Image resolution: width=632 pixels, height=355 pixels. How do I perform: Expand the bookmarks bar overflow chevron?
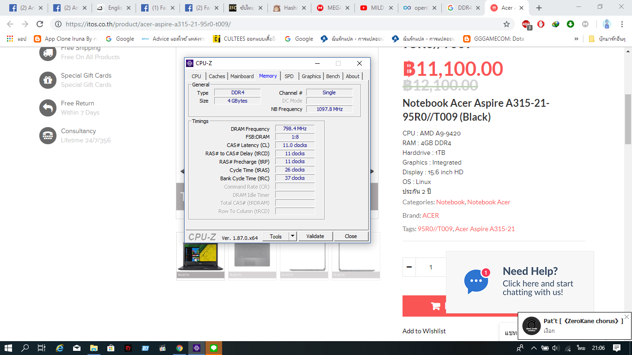[x=576, y=39]
